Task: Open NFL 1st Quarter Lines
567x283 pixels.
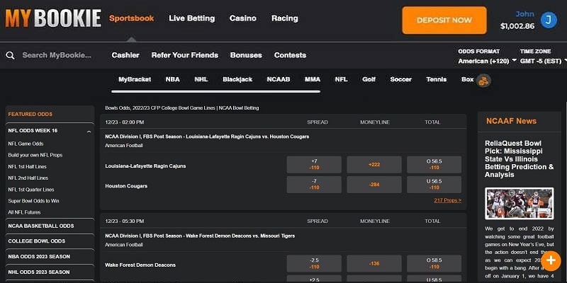Action: click(30, 190)
